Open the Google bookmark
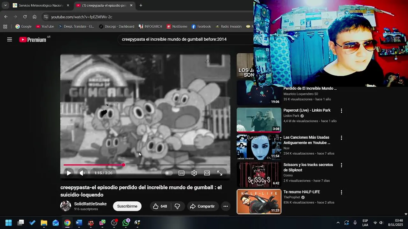 point(24,26)
